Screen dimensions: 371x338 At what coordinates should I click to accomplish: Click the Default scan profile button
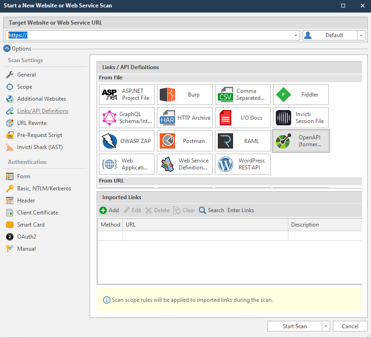330,35
